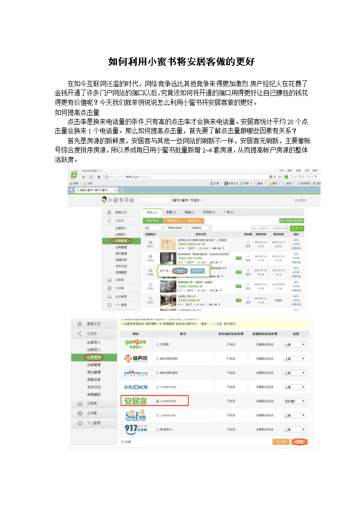Untick the checked 安居客 account checkbox
This screenshot has width=363, height=513.
pyautogui.click(x=157, y=401)
